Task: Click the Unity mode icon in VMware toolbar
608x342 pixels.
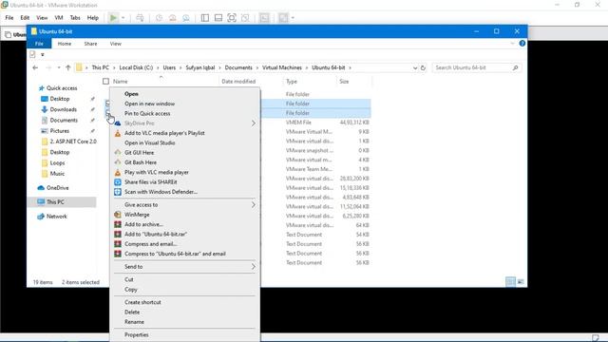Action: 245,18
